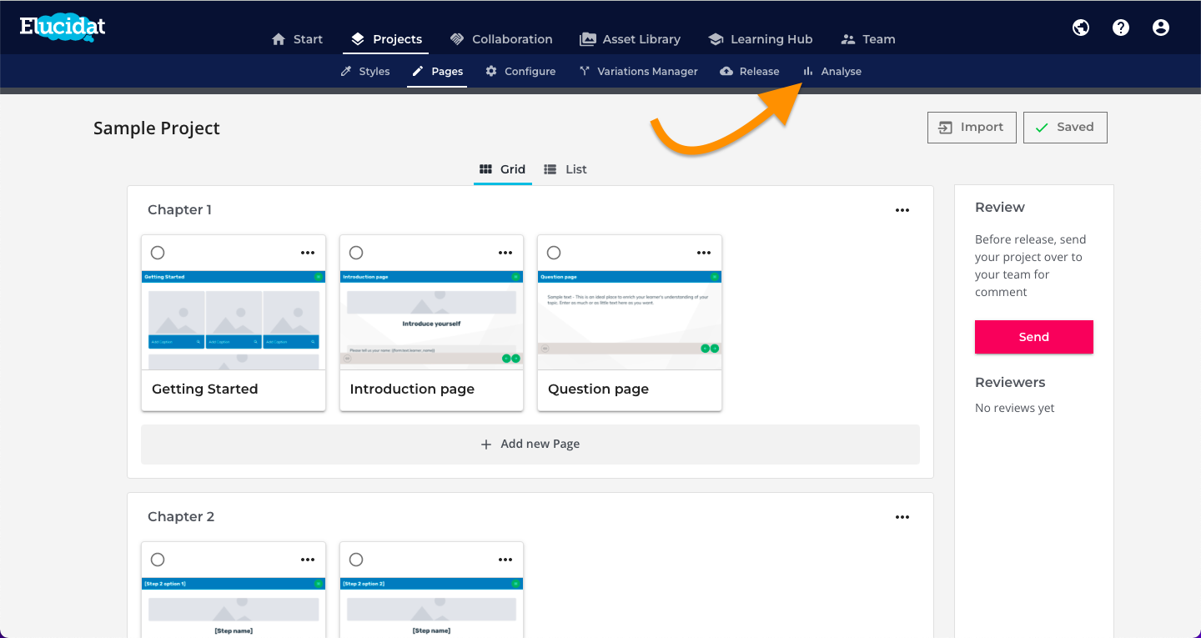The height and width of the screenshot is (638, 1201).
Task: Open the Question page thumbnail
Action: (x=630, y=320)
